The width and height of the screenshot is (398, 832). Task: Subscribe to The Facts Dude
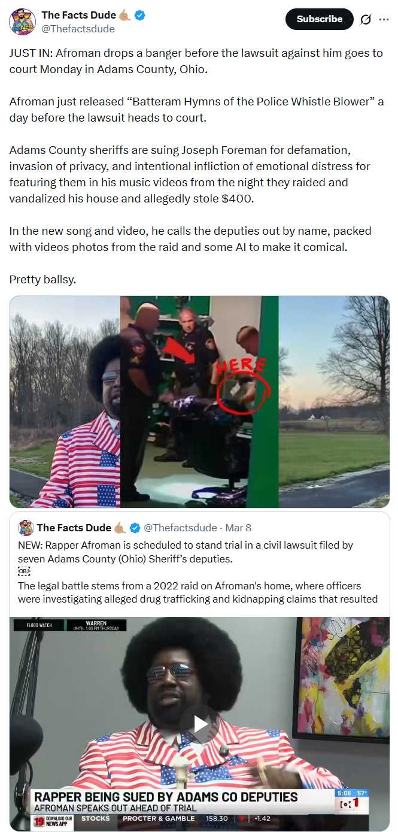[320, 19]
